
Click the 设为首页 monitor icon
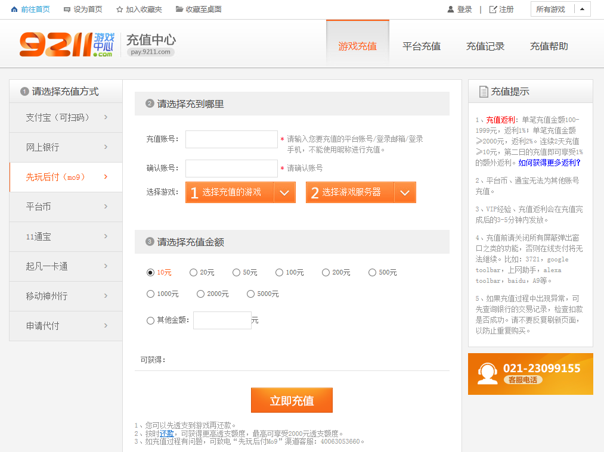pyautogui.click(x=67, y=10)
